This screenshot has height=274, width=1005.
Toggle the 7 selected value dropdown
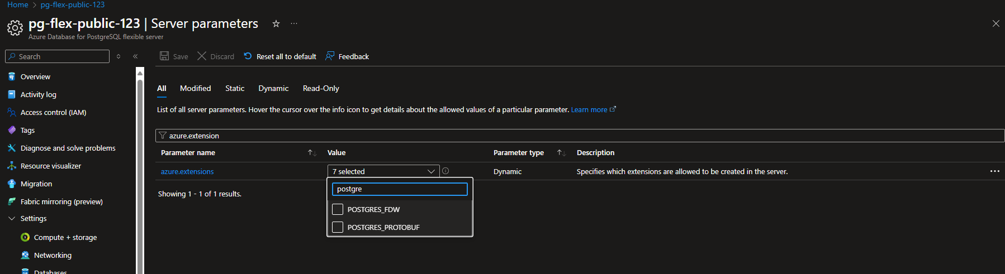pyautogui.click(x=383, y=171)
